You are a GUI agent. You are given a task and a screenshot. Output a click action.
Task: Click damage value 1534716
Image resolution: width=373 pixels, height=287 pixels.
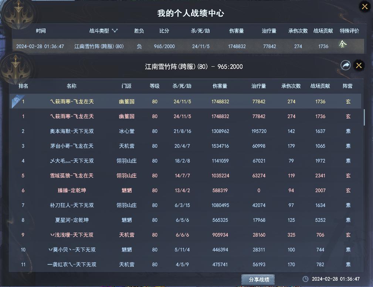pyautogui.click(x=220, y=146)
